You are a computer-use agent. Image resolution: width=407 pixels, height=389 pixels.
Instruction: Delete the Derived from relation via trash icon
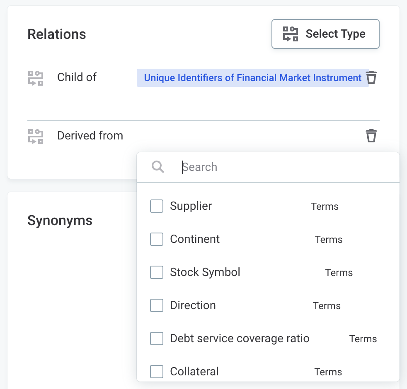tap(371, 136)
